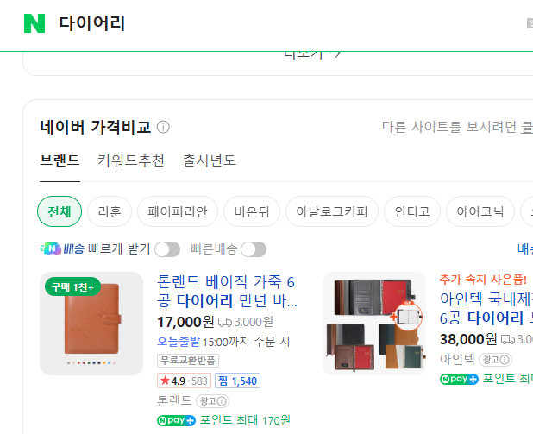The height and width of the screenshot is (434, 533).
Task: Click the shipping truck icon beside 3,000원
Action: (x=225, y=322)
